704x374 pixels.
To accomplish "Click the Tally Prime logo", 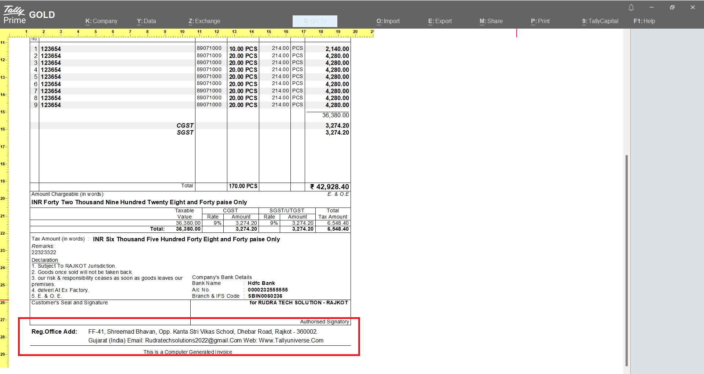I will (x=15, y=15).
